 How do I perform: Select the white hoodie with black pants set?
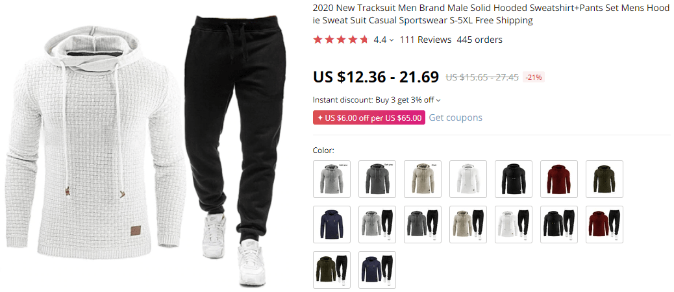pos(514,225)
